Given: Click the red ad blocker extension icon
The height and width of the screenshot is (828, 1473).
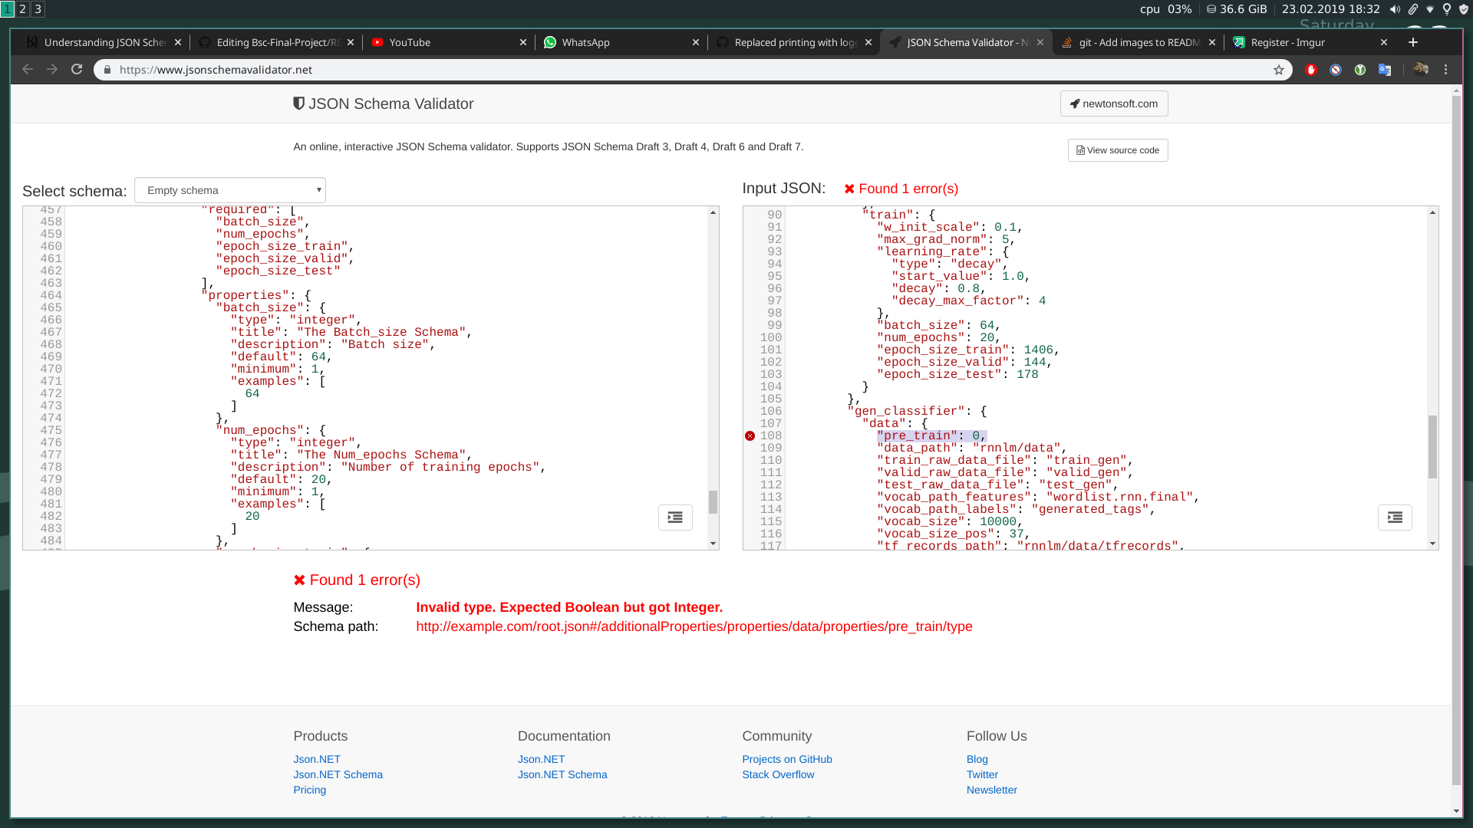Looking at the screenshot, I should [x=1311, y=70].
